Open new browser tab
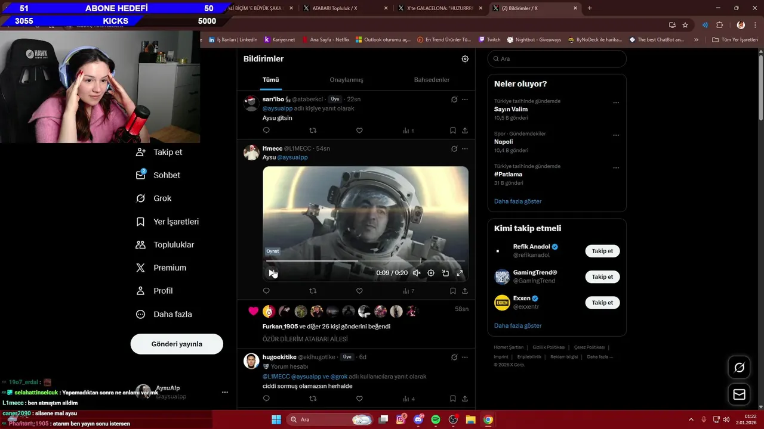 590,8
